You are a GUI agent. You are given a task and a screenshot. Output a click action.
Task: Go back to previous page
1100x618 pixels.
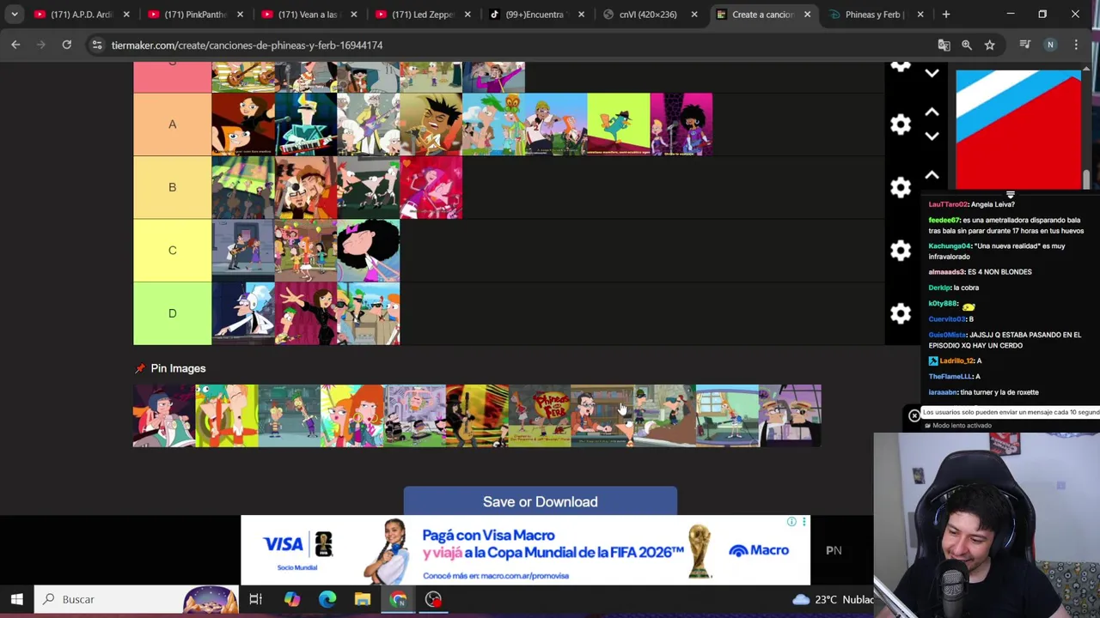coord(15,45)
